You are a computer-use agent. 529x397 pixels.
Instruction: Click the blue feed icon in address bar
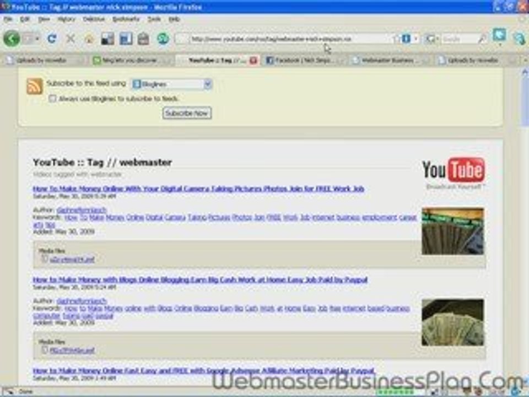click(x=407, y=39)
